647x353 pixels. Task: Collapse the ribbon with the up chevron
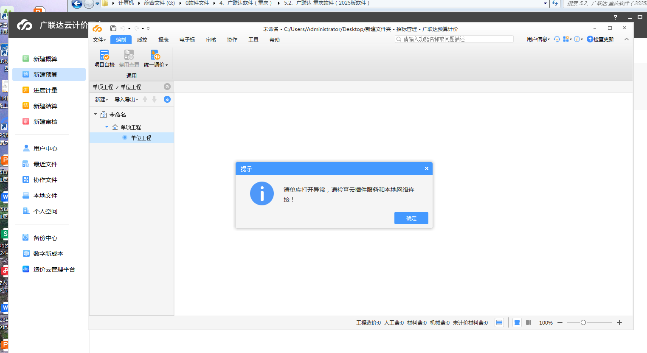[627, 39]
